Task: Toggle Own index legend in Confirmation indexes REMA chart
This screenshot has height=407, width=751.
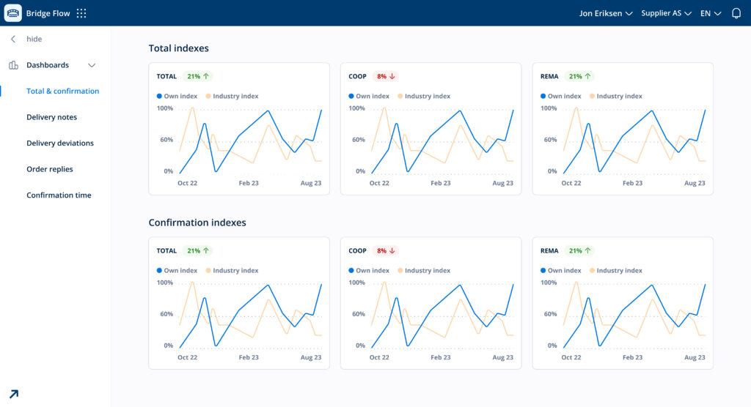Action: (561, 270)
